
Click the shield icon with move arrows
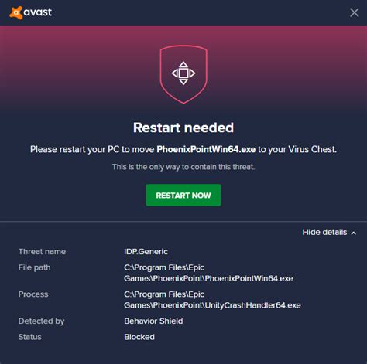(183, 74)
